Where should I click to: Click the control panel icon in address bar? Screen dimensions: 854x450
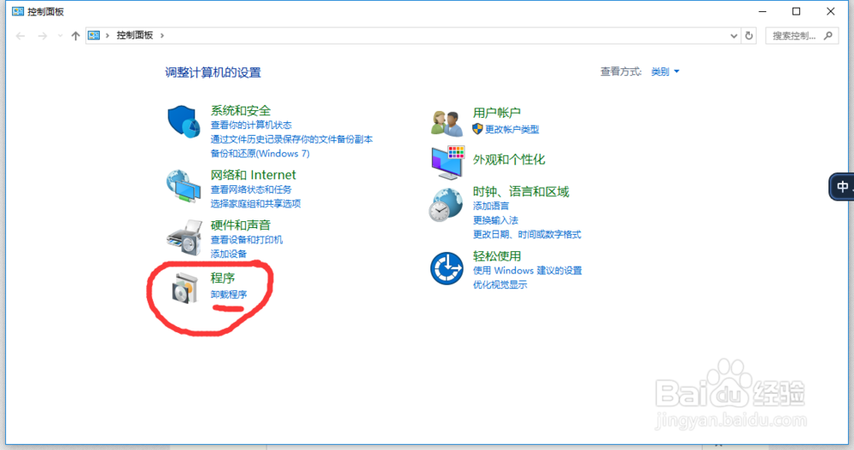point(94,35)
